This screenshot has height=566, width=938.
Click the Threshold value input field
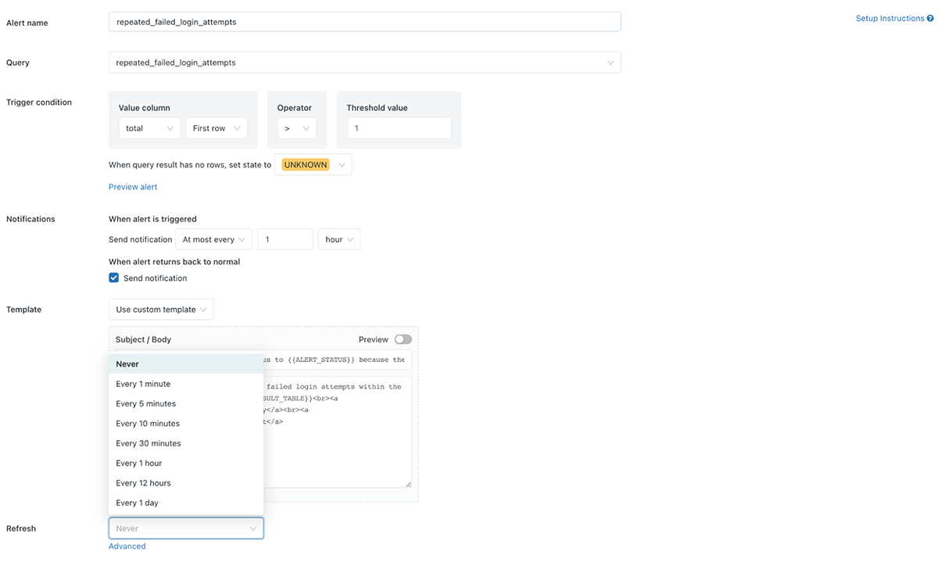399,128
